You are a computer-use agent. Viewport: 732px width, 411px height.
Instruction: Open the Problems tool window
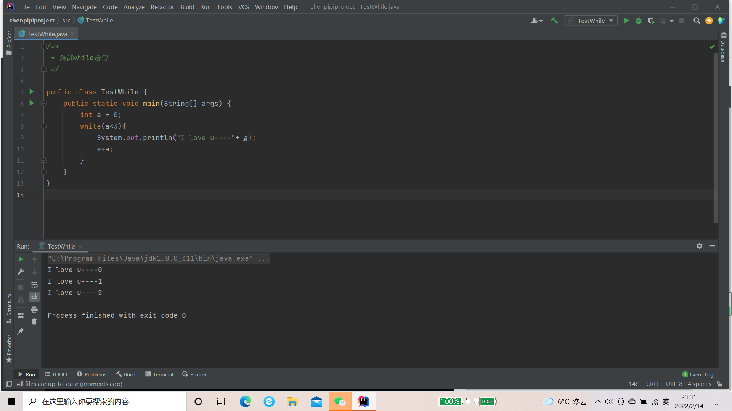91,374
